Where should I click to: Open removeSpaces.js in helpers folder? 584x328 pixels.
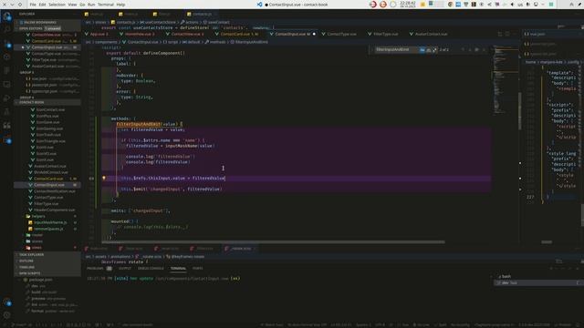[47, 229]
